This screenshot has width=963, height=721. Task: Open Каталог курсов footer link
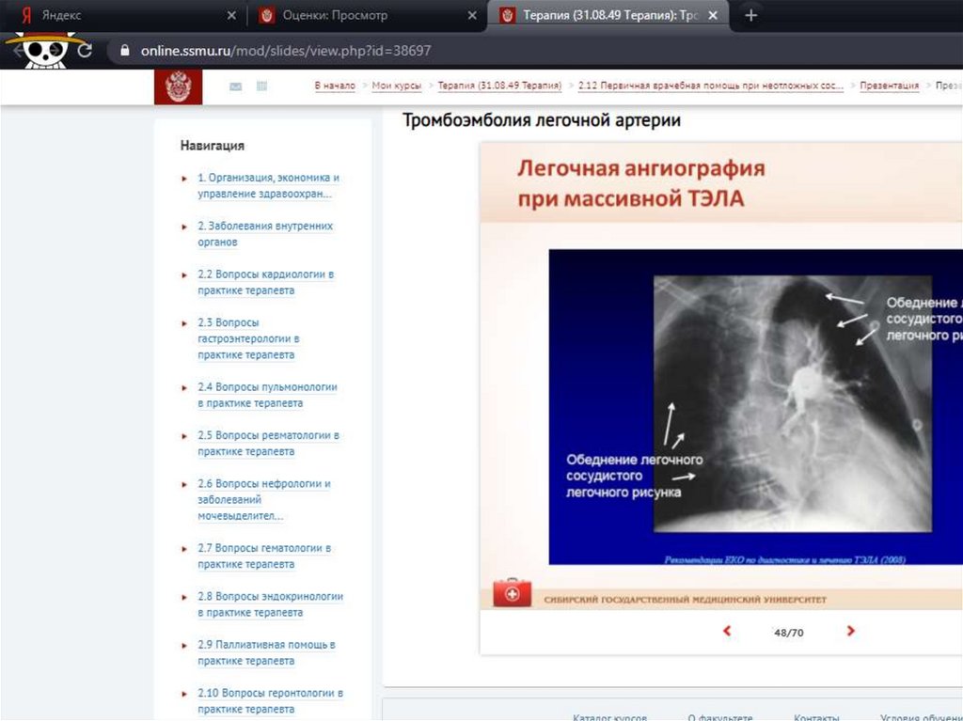click(609, 716)
